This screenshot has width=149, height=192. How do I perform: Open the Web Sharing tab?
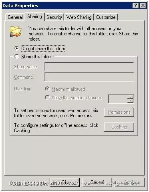click(x=79, y=17)
